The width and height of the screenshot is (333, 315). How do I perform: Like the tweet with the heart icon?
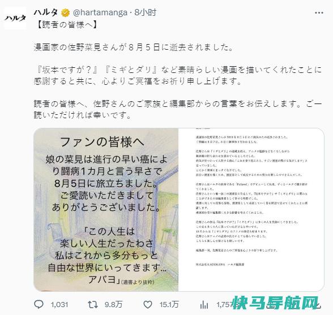[x=148, y=305]
